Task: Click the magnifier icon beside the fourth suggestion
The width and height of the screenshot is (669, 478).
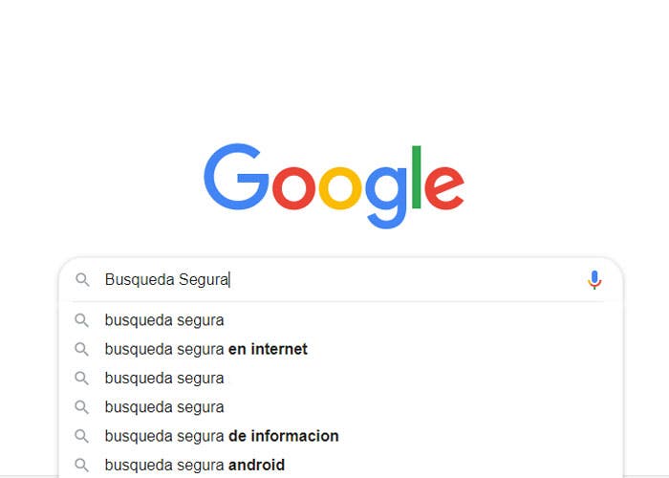Action: (x=82, y=407)
